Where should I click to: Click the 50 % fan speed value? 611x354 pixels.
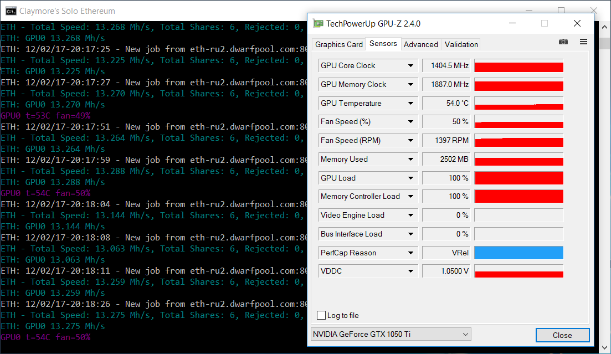[x=446, y=122]
